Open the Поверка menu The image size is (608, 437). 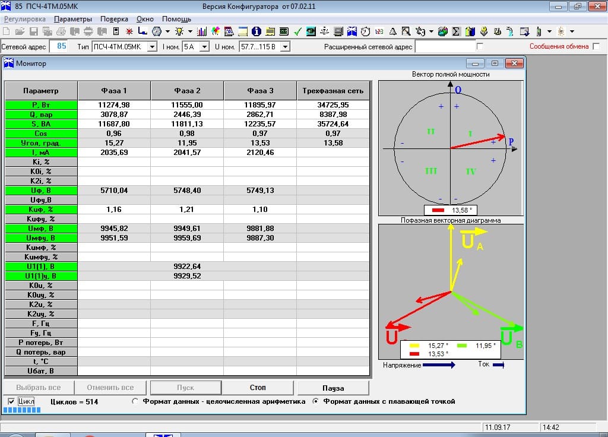pyautogui.click(x=114, y=19)
